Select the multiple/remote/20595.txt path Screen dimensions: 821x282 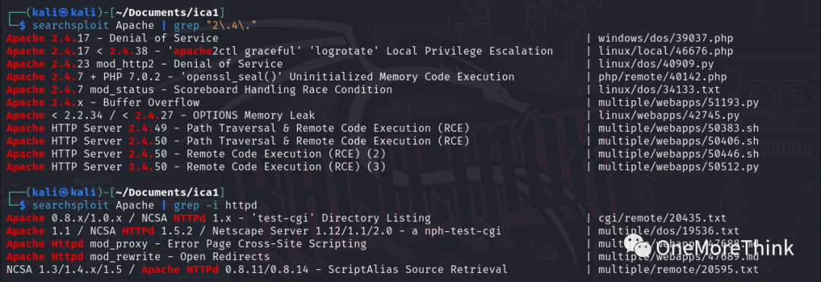(x=679, y=269)
